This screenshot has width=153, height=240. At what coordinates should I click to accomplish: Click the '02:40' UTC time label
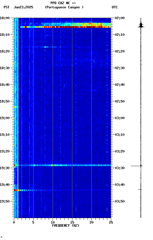tap(120, 85)
